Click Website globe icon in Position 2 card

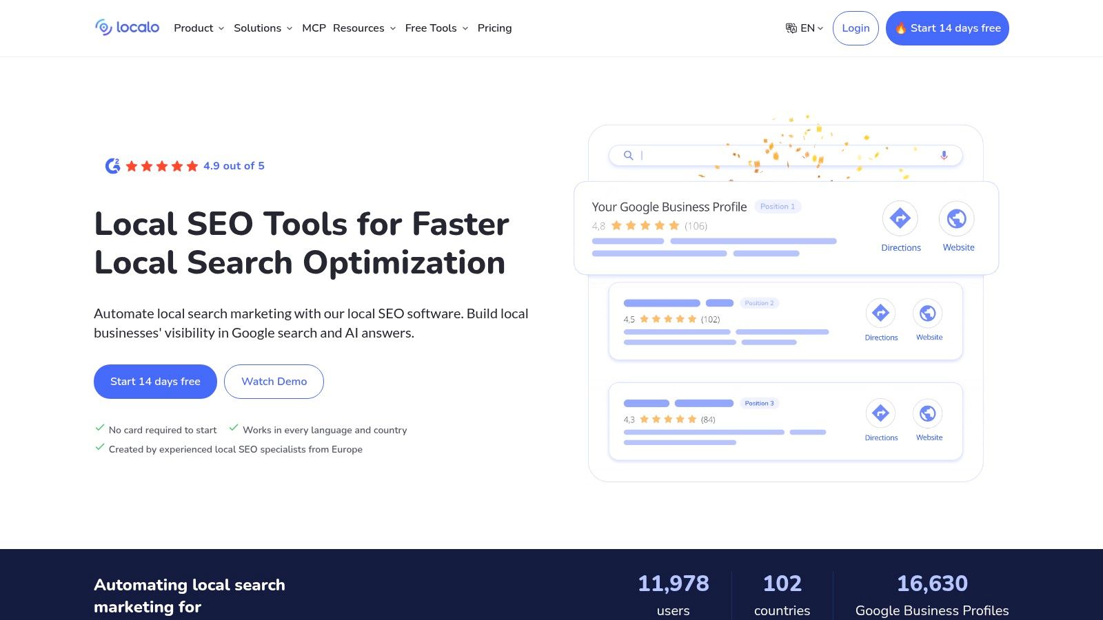click(928, 313)
